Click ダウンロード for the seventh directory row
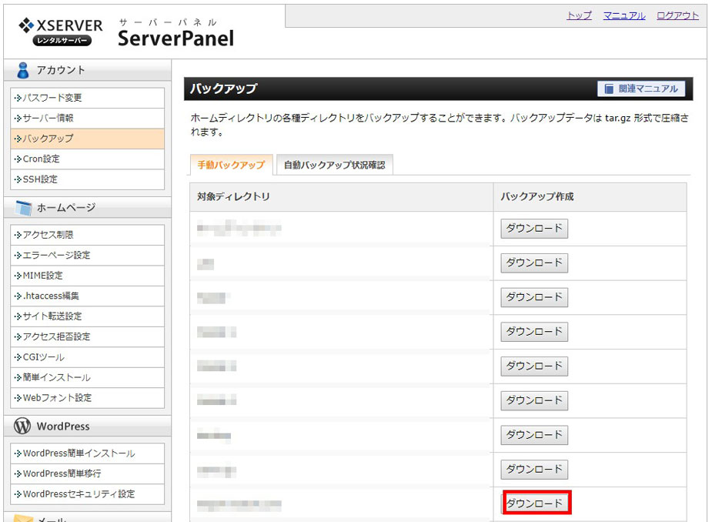This screenshot has height=522, width=712. pos(534,435)
